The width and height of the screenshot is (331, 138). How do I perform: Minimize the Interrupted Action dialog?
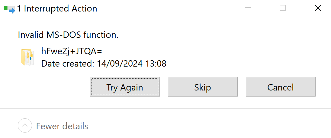coord(247,8)
